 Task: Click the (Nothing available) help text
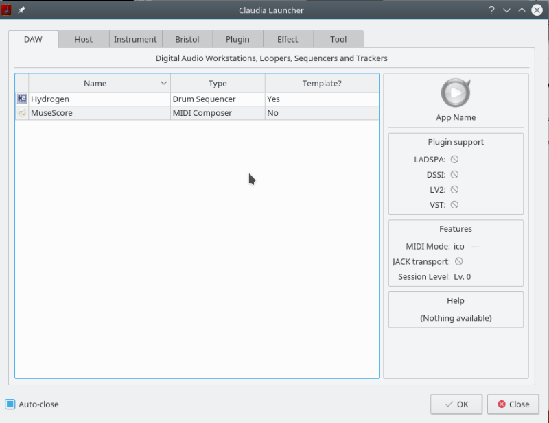[x=456, y=318]
